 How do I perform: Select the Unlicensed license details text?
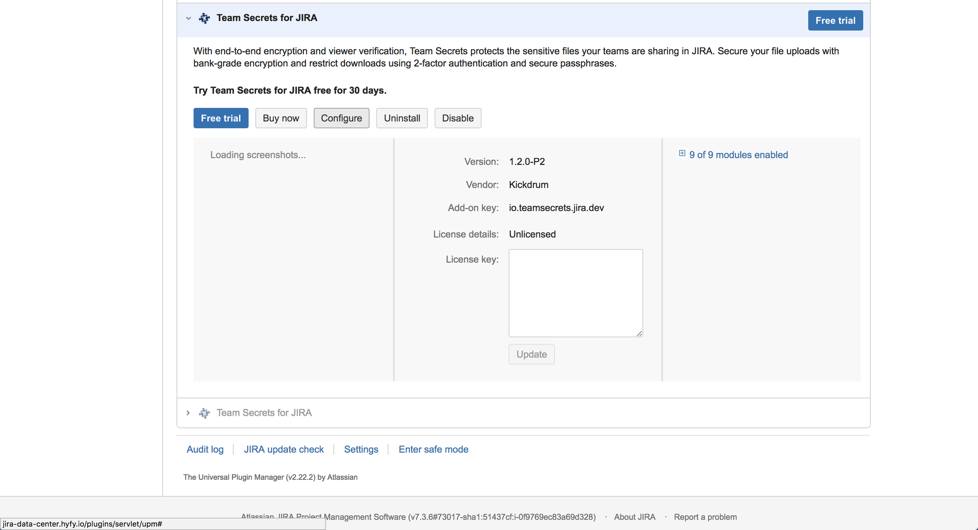tap(532, 234)
